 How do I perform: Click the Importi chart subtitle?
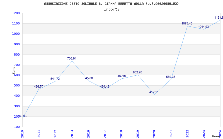point(111,9)
